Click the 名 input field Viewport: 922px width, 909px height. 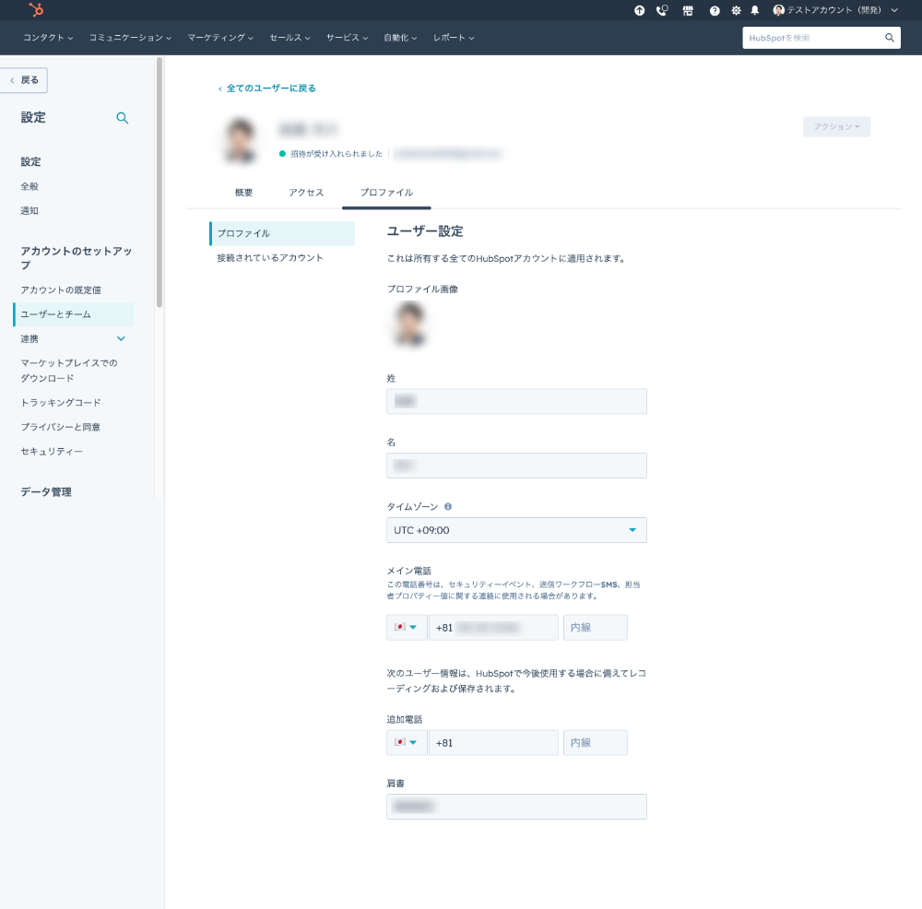tap(516, 466)
